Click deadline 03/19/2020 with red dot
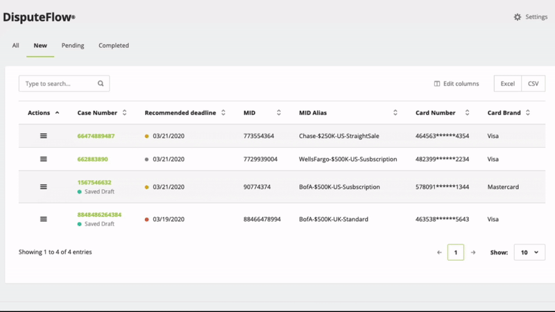 (x=164, y=219)
